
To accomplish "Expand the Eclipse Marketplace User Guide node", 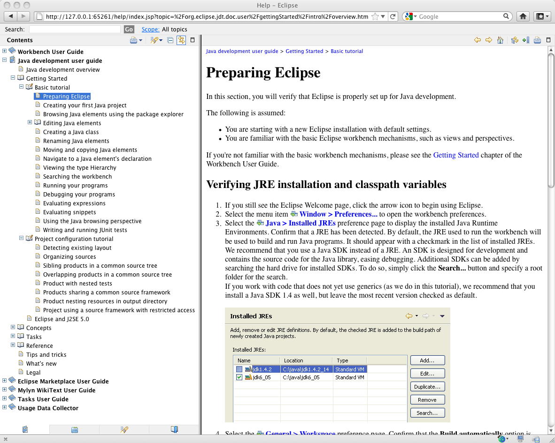I will (x=4, y=381).
